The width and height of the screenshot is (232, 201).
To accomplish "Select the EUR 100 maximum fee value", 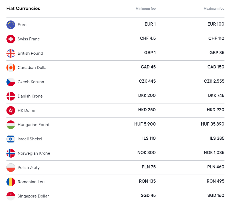I will (x=216, y=24).
